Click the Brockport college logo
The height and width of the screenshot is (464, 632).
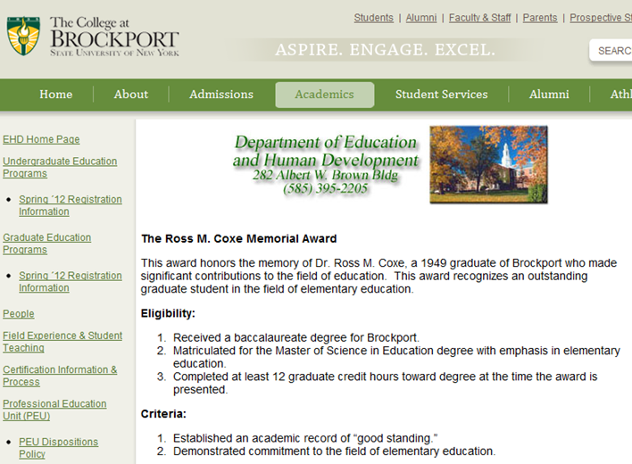click(x=93, y=37)
